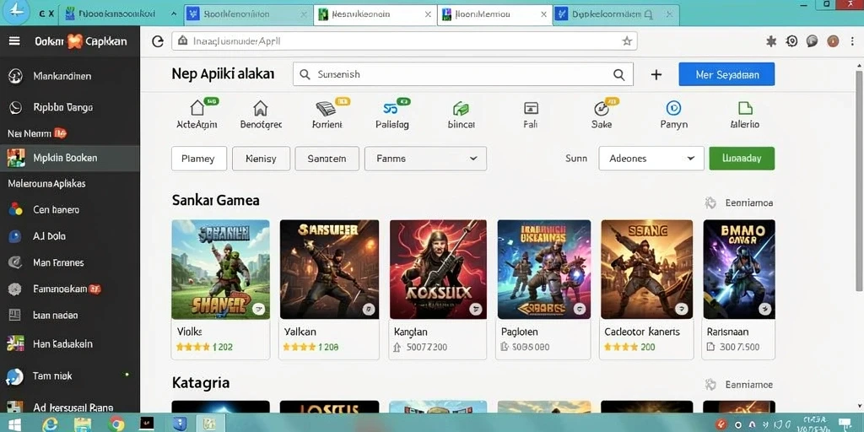
Task: Open the lallerito document icon
Action: pos(745,107)
